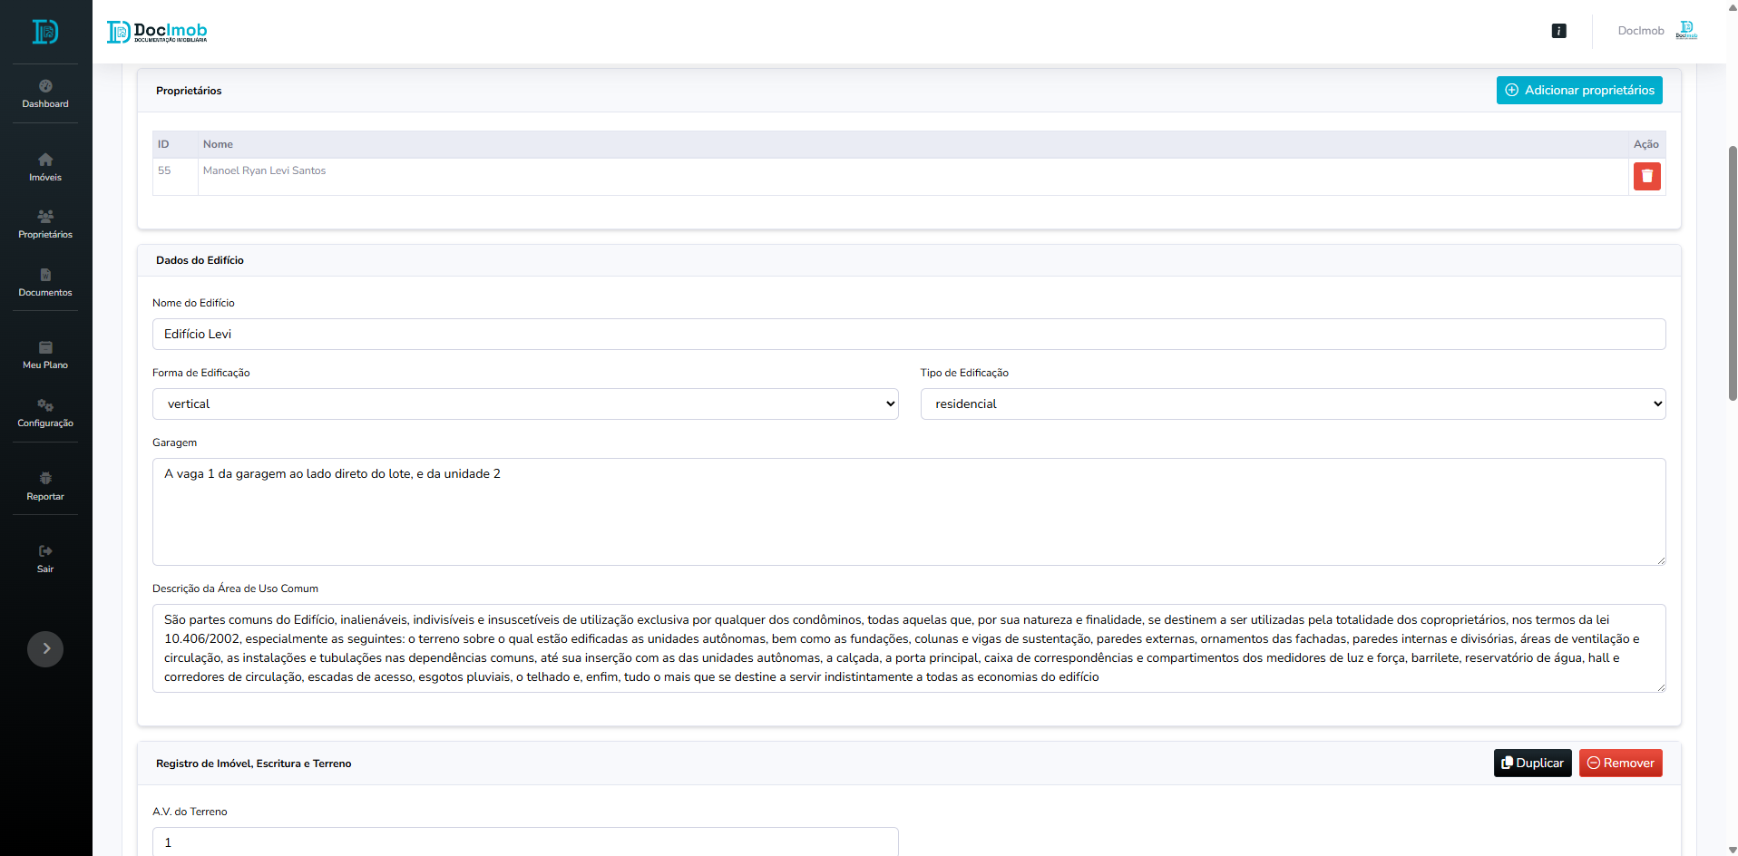Click the info icon in header
Screen dimensions: 1738x856
(x=1558, y=31)
